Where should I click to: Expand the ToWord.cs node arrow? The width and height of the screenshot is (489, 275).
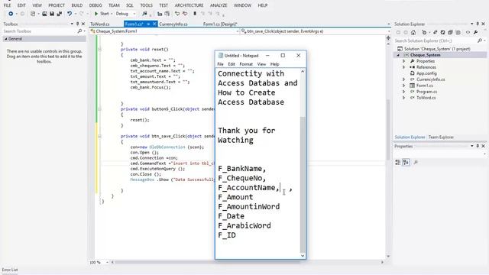coord(404,98)
